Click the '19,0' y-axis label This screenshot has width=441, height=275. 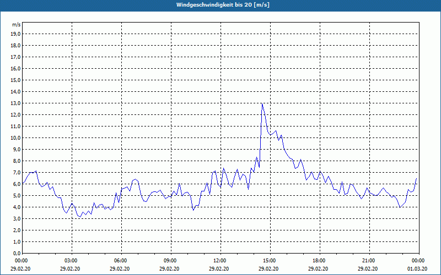coord(16,34)
